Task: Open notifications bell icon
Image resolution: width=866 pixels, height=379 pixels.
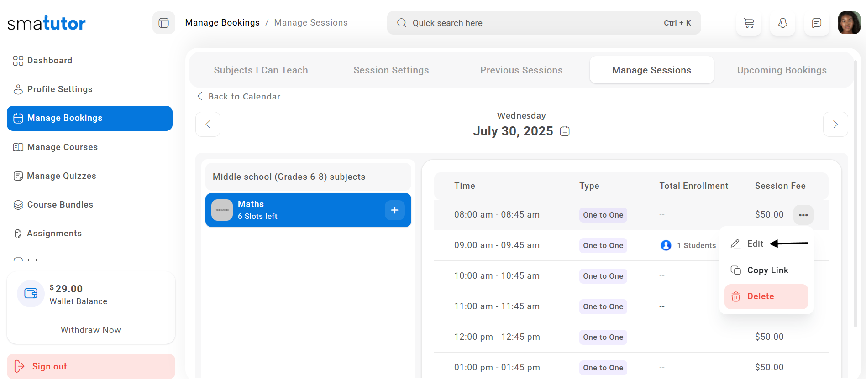Action: (782, 23)
